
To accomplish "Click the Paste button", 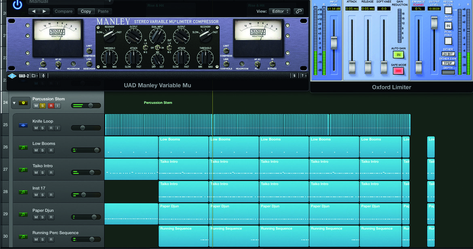I will 103,11.
